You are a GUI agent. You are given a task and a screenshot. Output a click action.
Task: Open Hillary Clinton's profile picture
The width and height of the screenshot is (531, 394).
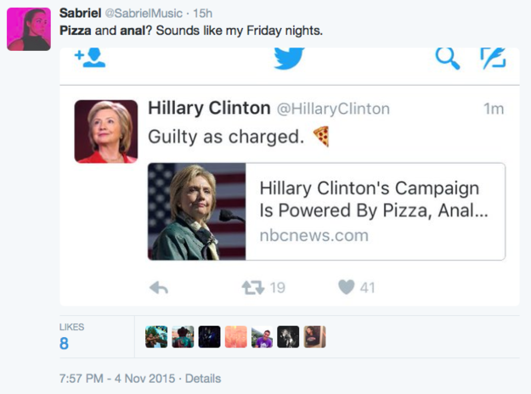tap(106, 132)
